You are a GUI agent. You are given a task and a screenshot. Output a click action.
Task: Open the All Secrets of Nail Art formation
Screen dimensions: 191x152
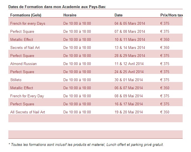[28, 112]
